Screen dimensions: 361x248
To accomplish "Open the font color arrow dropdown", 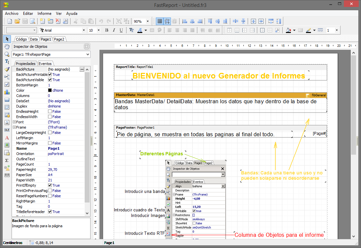I will tap(146, 30).
